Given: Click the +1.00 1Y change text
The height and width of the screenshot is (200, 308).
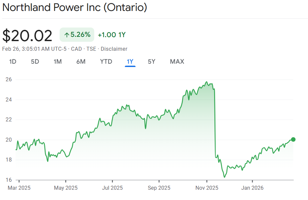Looking at the screenshot, I should [x=112, y=35].
